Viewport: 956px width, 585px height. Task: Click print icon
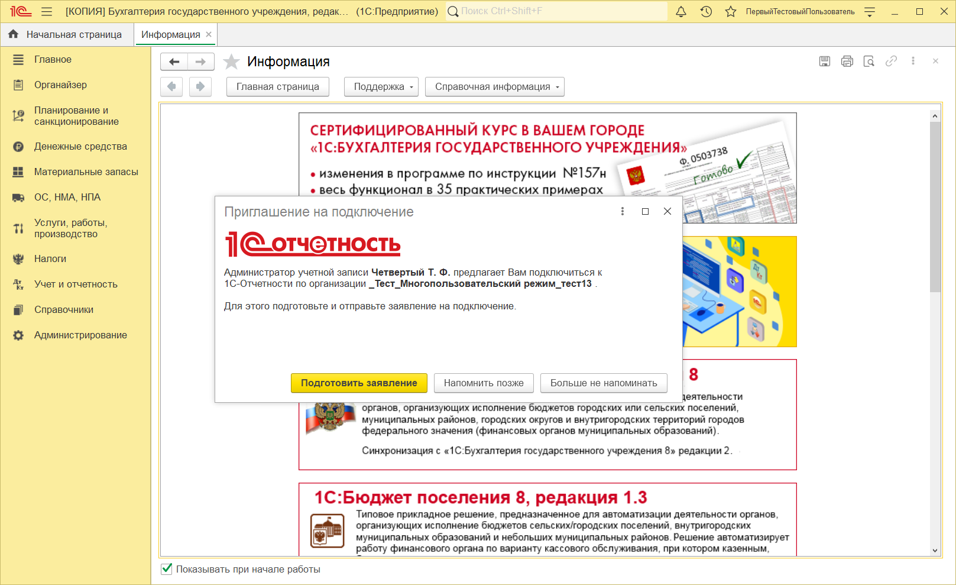(x=847, y=61)
